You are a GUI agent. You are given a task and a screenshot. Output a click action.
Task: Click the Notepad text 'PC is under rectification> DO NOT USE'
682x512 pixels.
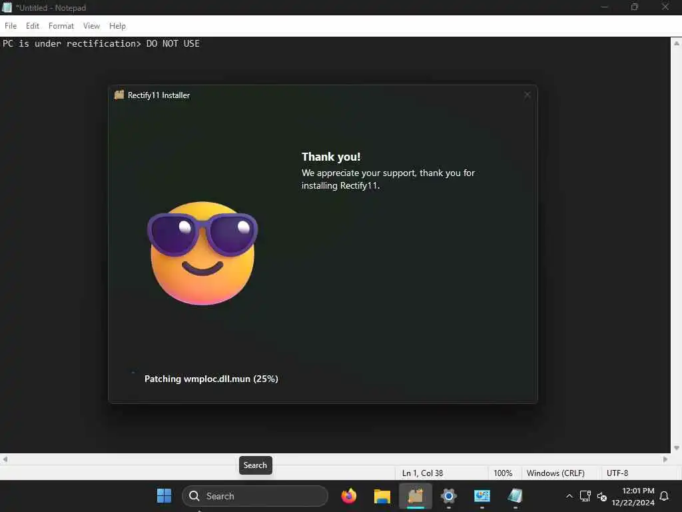pos(101,43)
